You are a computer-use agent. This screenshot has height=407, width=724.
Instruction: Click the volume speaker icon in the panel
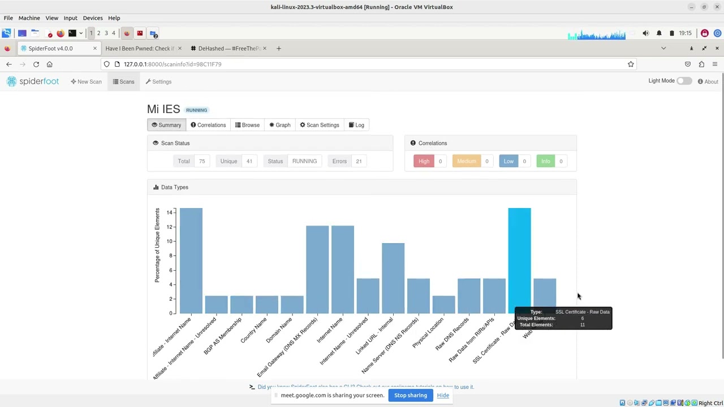pos(646,33)
